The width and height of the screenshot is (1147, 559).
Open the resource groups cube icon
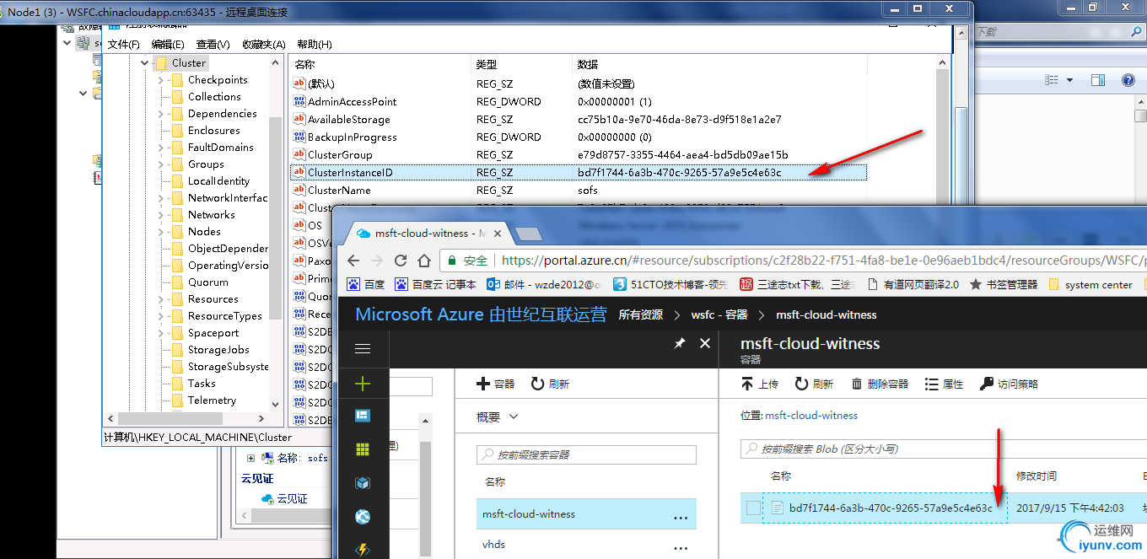click(363, 483)
